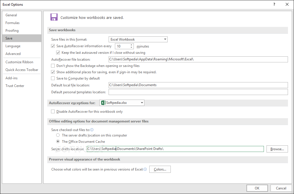
Task: Click the AutoRecover file location field
Action: 198,59
